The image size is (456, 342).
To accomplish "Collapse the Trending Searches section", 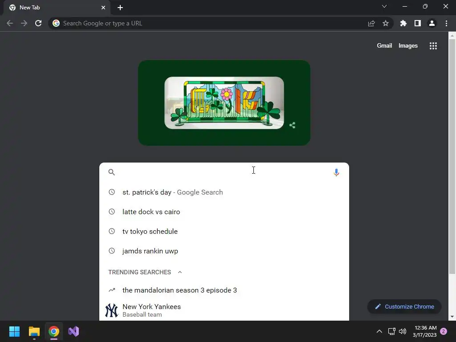I will pos(180,272).
